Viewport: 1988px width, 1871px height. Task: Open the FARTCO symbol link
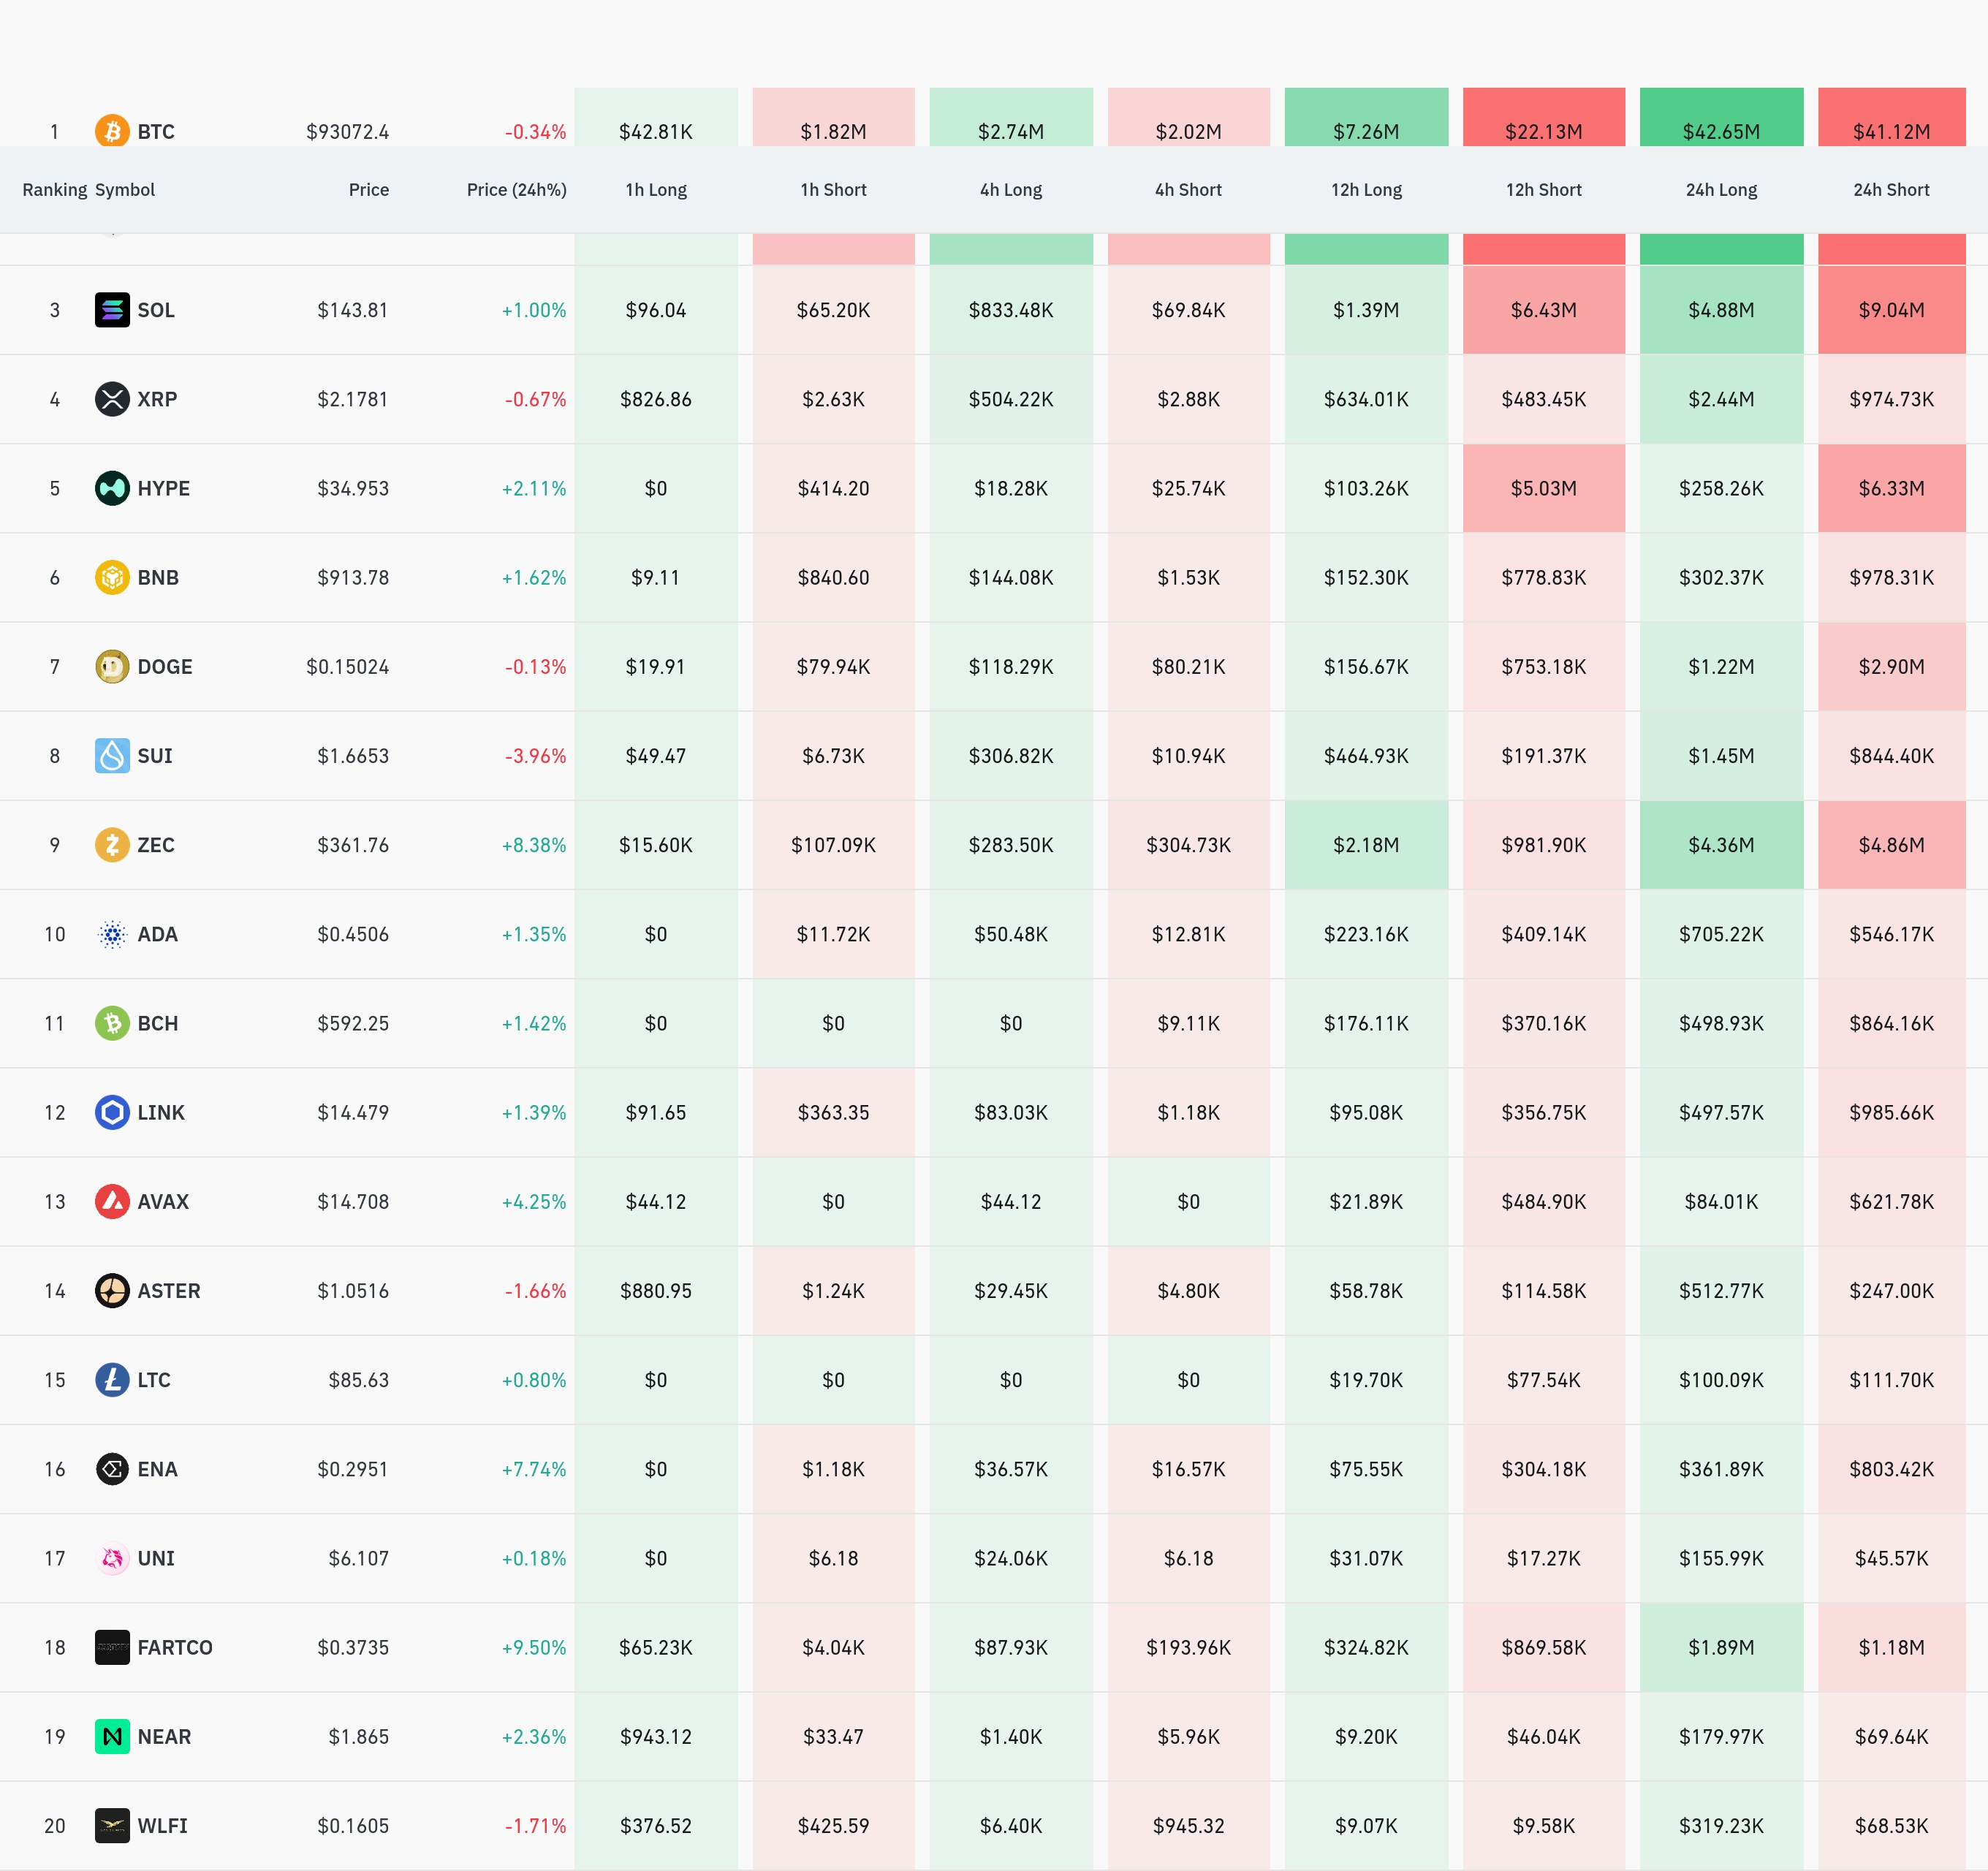pyautogui.click(x=175, y=1647)
